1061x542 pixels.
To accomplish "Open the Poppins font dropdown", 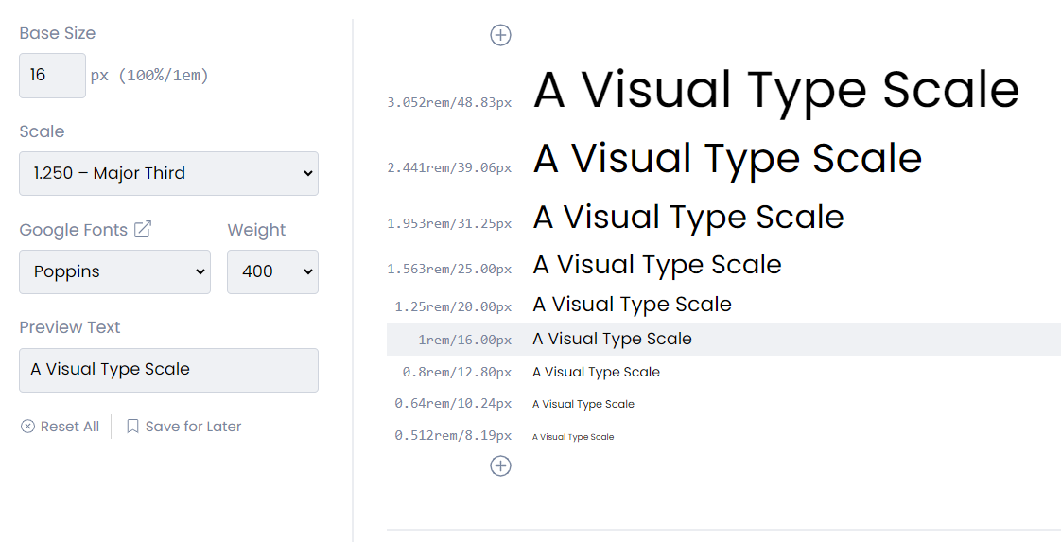I will (115, 272).
